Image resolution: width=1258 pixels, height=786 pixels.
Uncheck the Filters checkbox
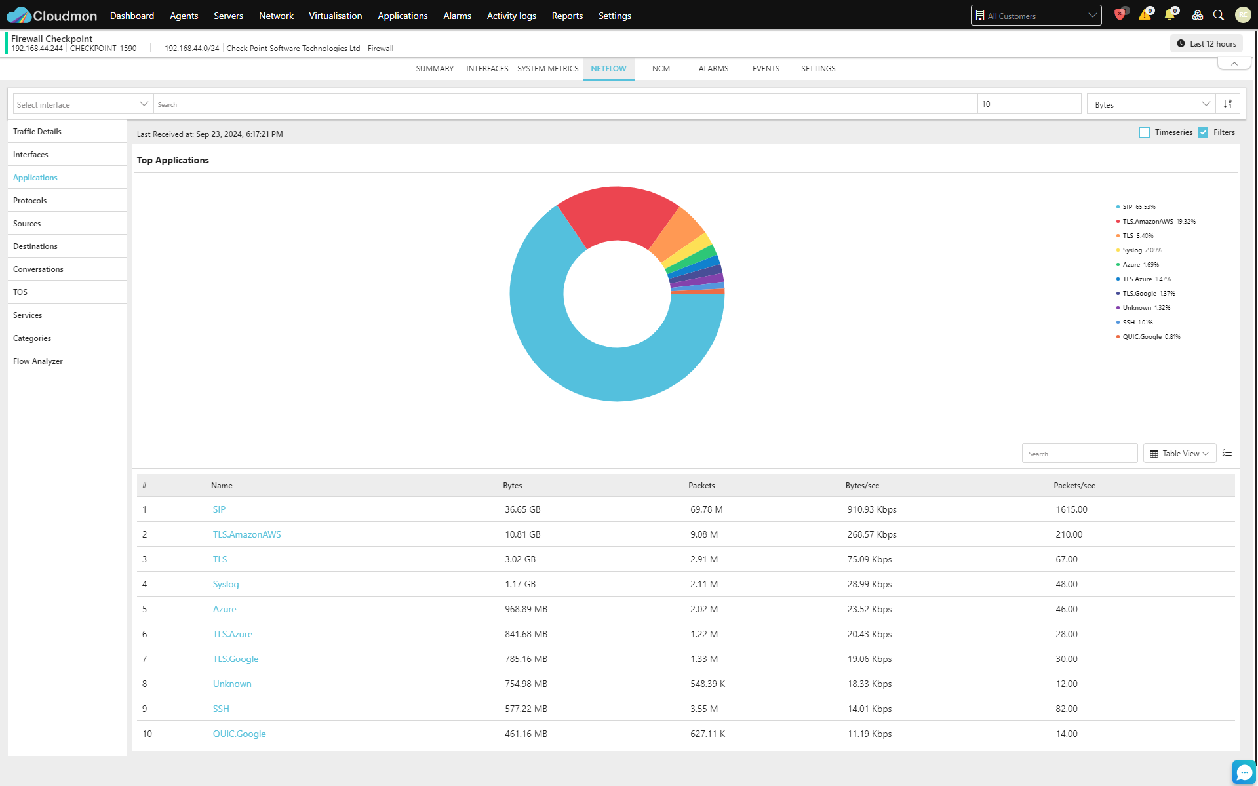tap(1203, 132)
